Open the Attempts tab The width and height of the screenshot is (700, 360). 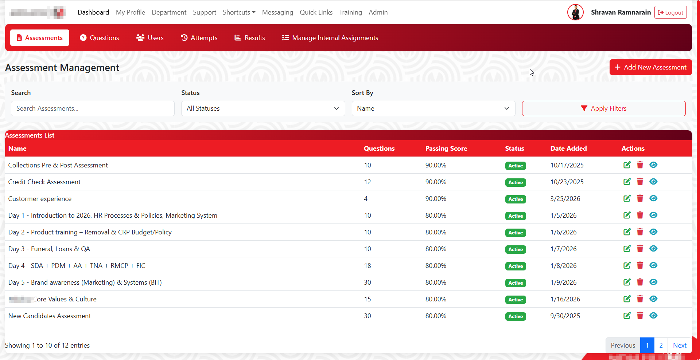199,38
